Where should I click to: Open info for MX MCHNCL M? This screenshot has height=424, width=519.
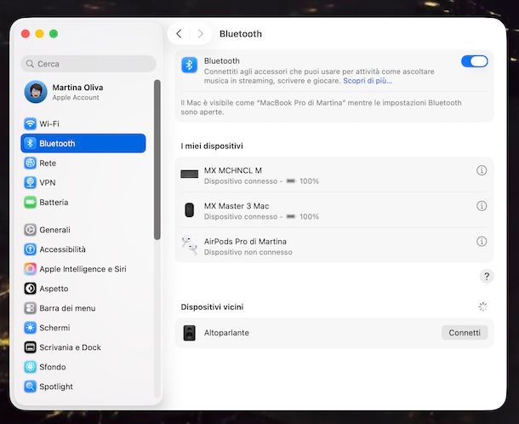482,170
